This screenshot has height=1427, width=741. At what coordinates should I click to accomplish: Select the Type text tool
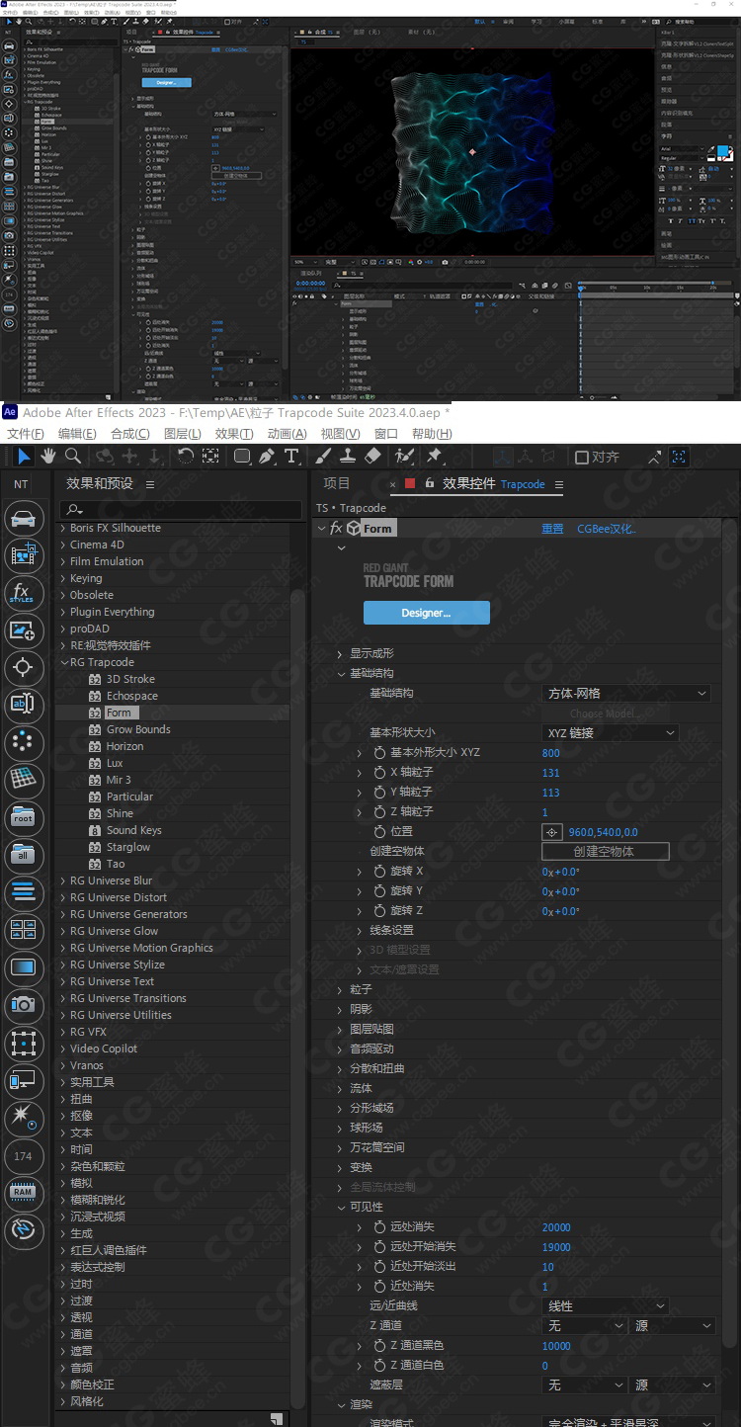291,456
